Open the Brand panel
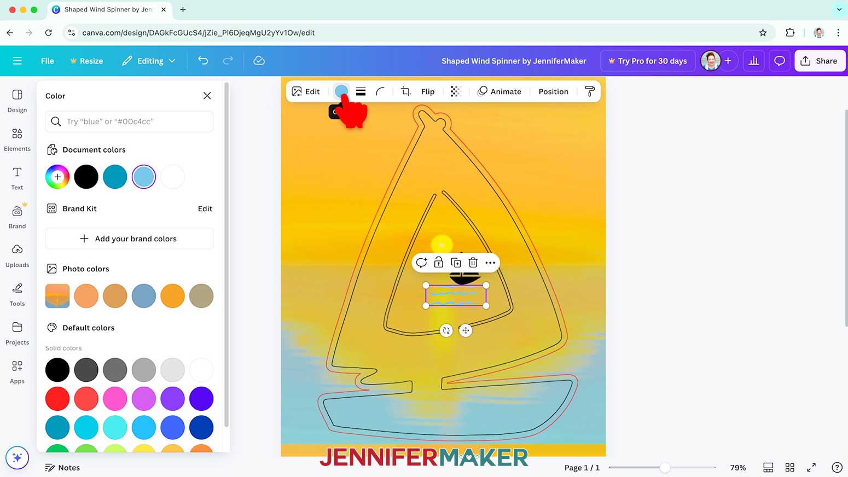 pyautogui.click(x=17, y=217)
